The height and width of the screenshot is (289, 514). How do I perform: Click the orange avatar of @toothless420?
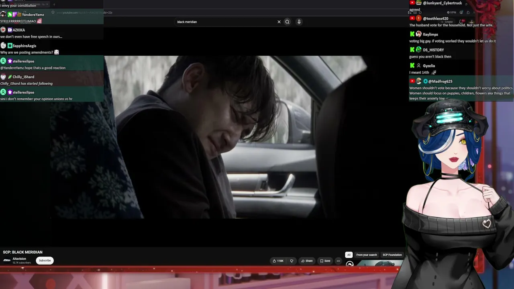(x=419, y=18)
